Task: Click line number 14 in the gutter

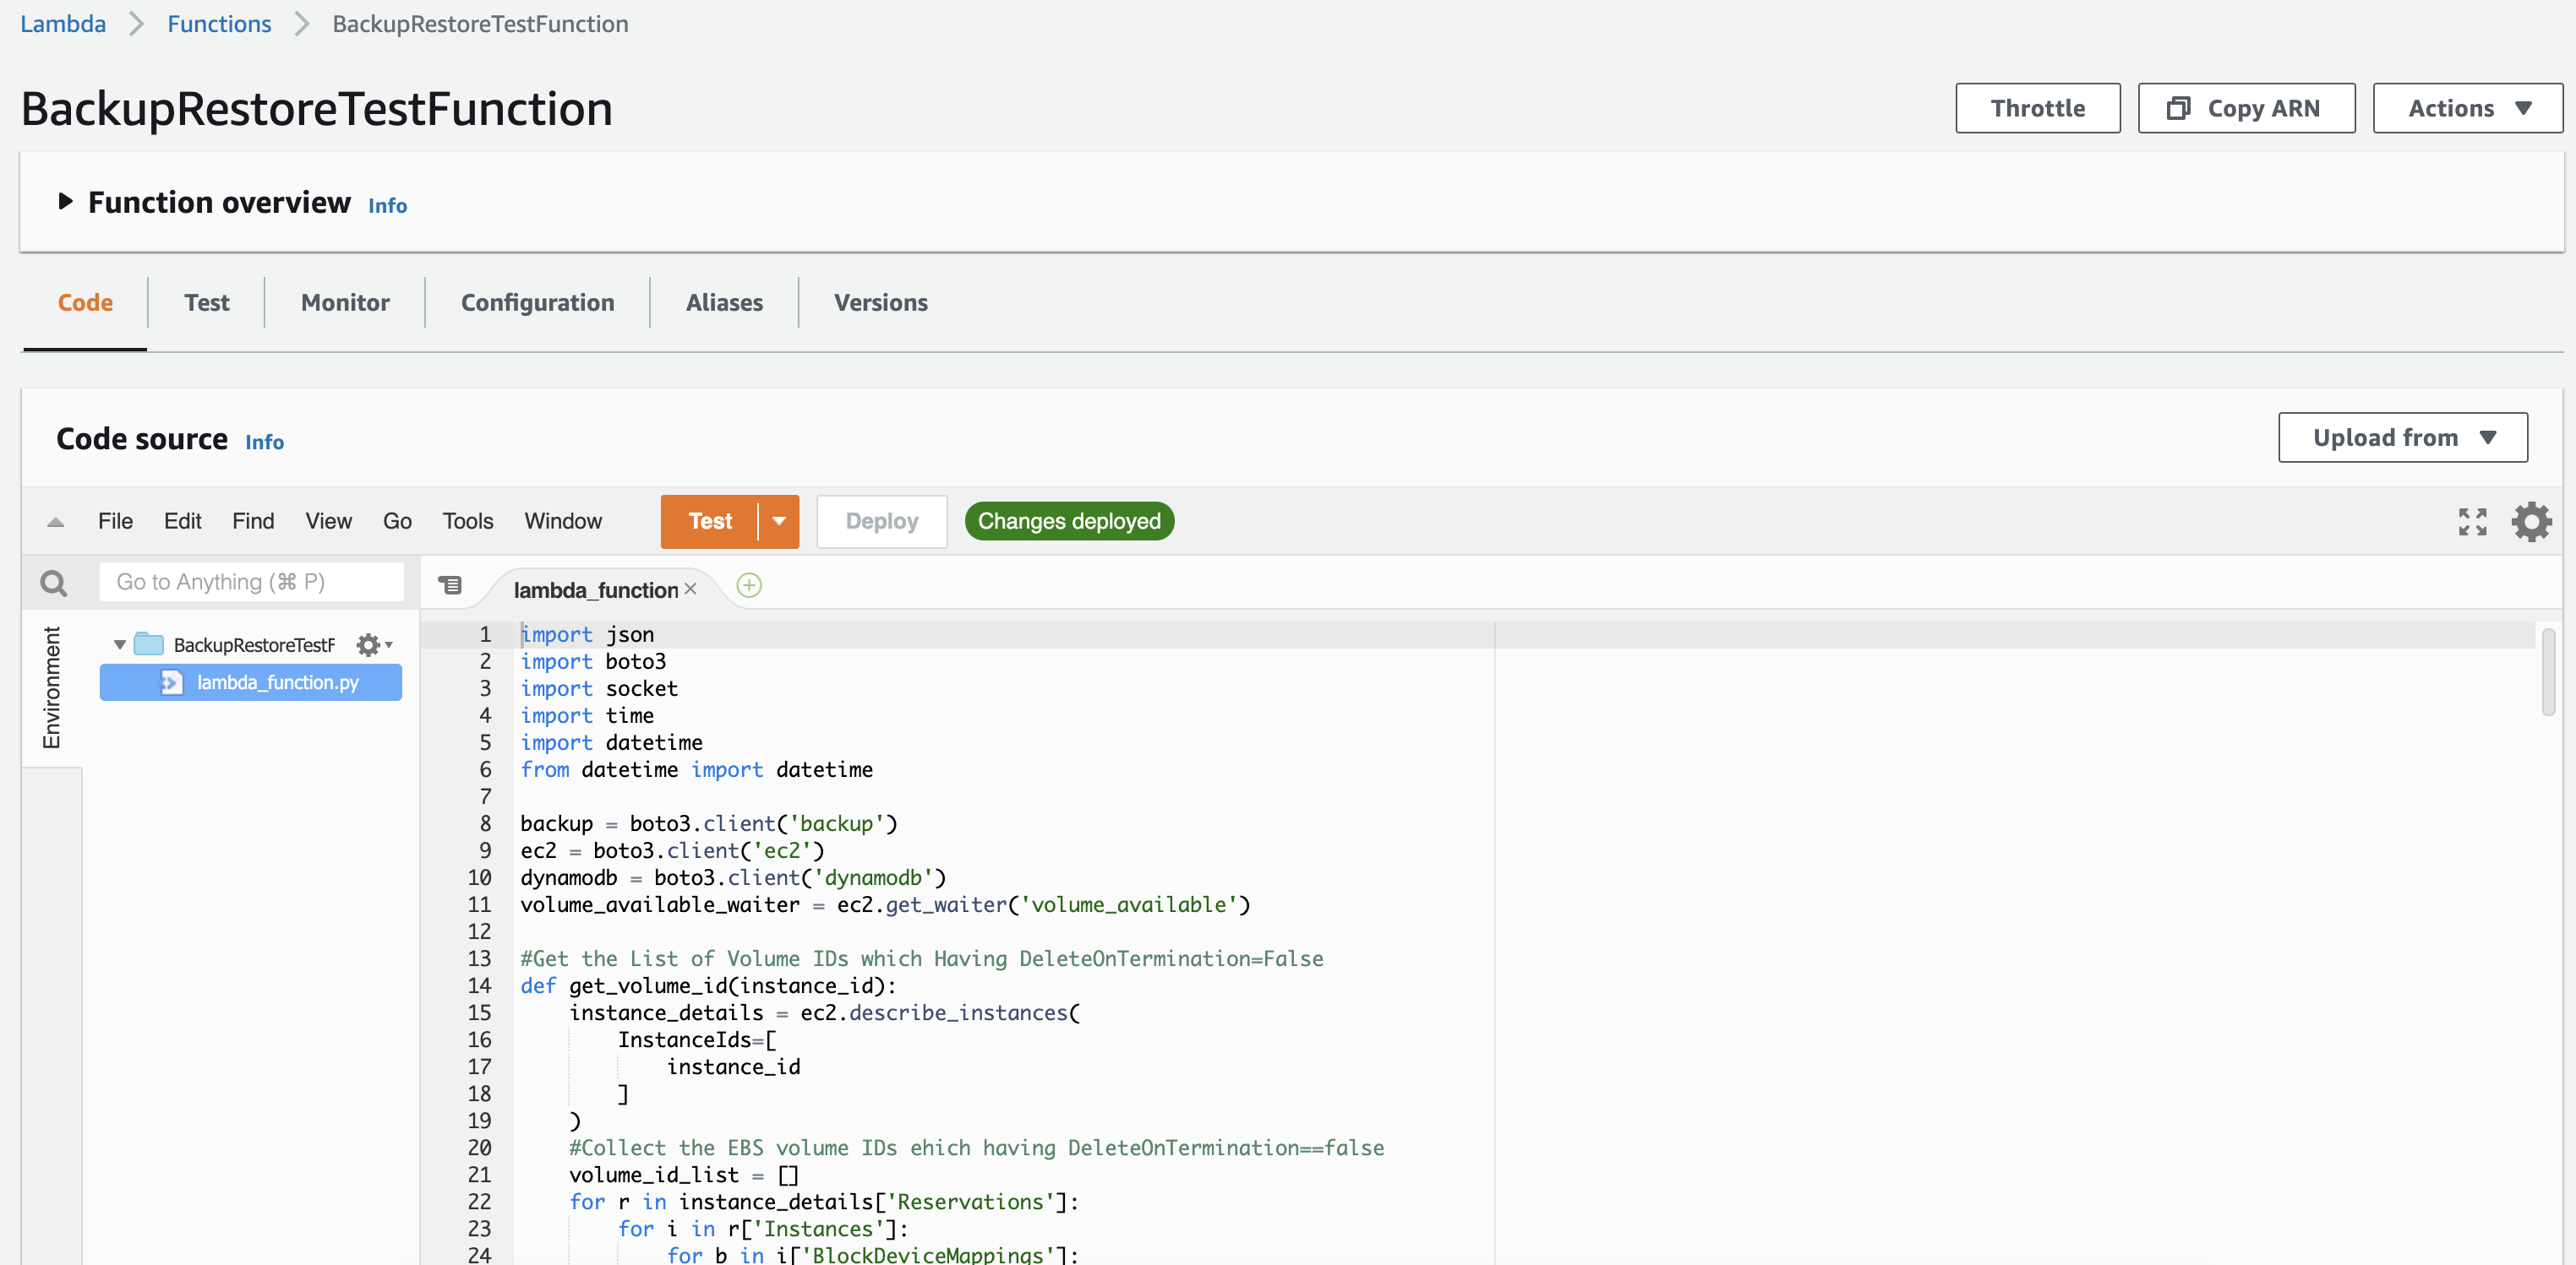Action: (479, 986)
